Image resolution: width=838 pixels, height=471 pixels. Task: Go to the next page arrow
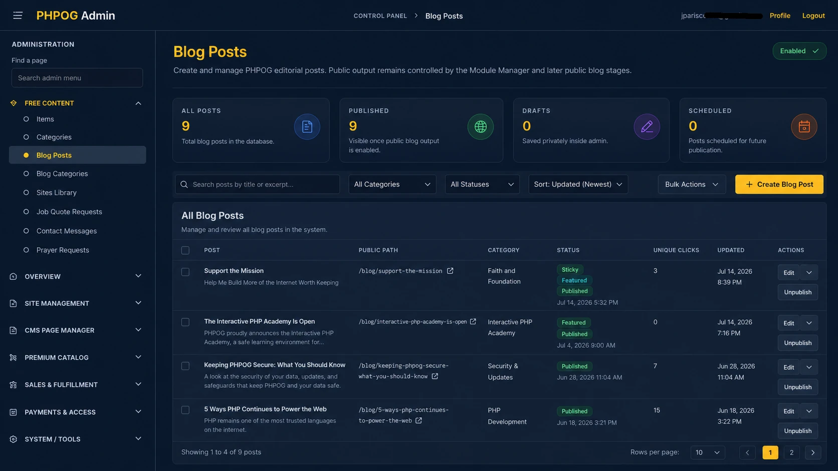click(813, 452)
